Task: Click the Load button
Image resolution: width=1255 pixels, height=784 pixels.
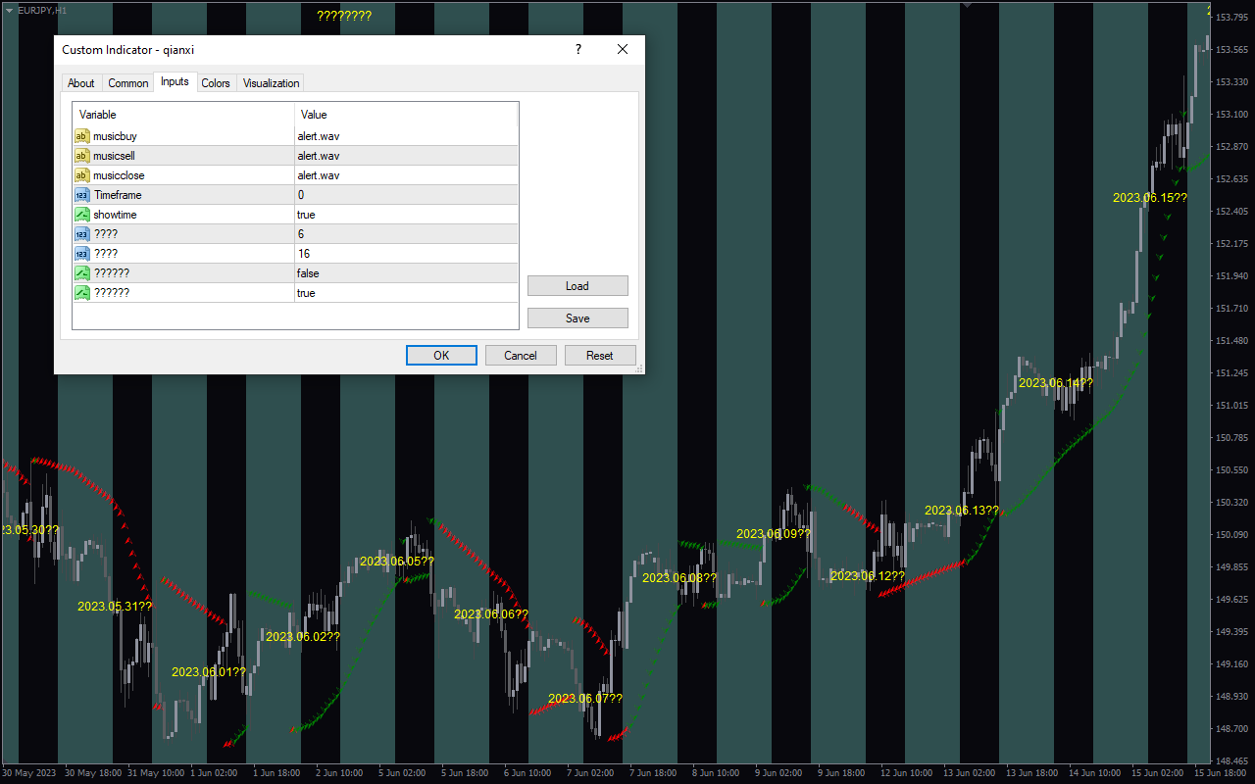Action: click(577, 286)
